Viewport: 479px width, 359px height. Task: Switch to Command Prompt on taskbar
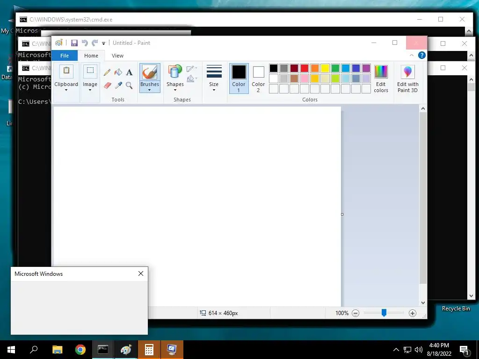[103, 350]
